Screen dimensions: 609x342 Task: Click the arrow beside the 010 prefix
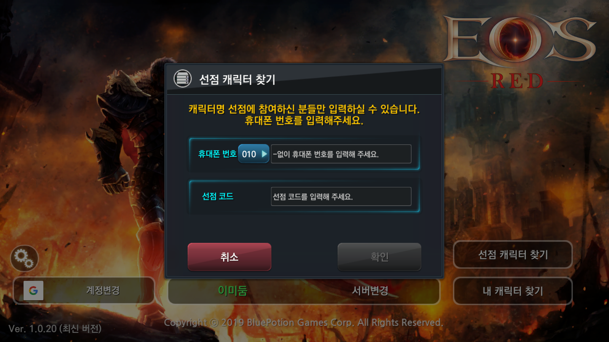264,154
